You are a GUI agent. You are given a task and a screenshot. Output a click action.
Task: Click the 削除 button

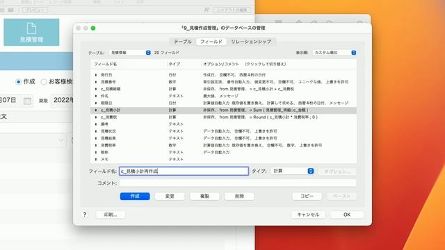[x=239, y=196]
